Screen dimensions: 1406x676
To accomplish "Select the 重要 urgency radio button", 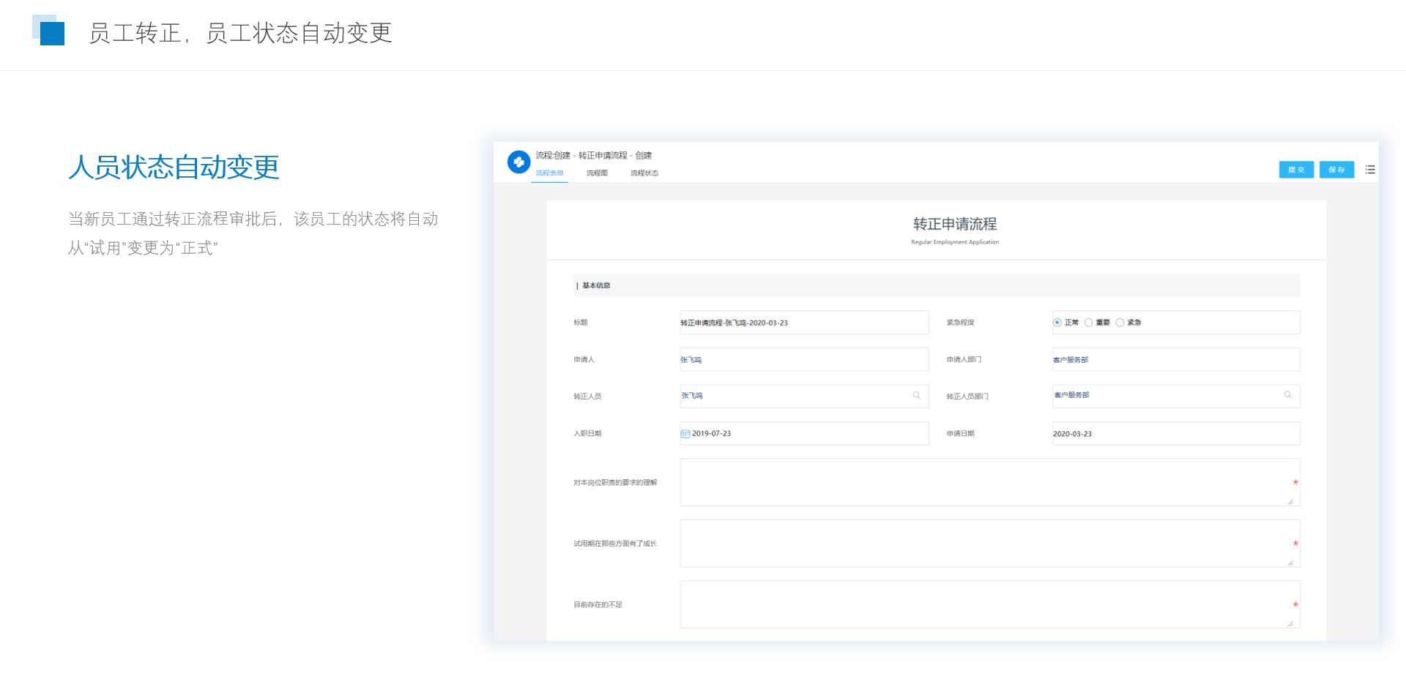I will pos(1089,323).
